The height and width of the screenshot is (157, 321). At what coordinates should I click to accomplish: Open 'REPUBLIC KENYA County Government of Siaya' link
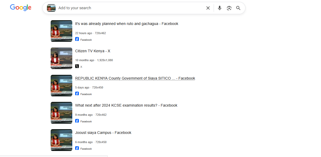[x=135, y=78]
